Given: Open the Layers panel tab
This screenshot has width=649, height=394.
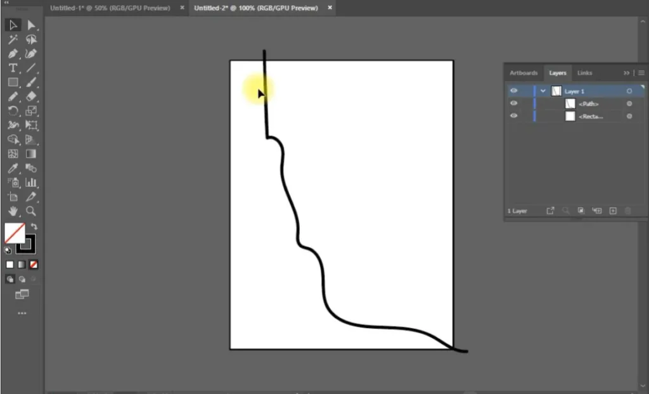Looking at the screenshot, I should pos(558,73).
